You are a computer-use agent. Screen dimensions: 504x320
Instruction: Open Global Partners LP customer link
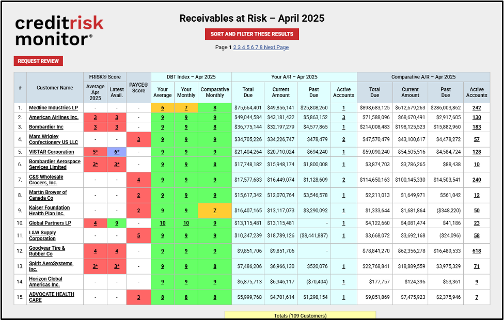[50, 223]
